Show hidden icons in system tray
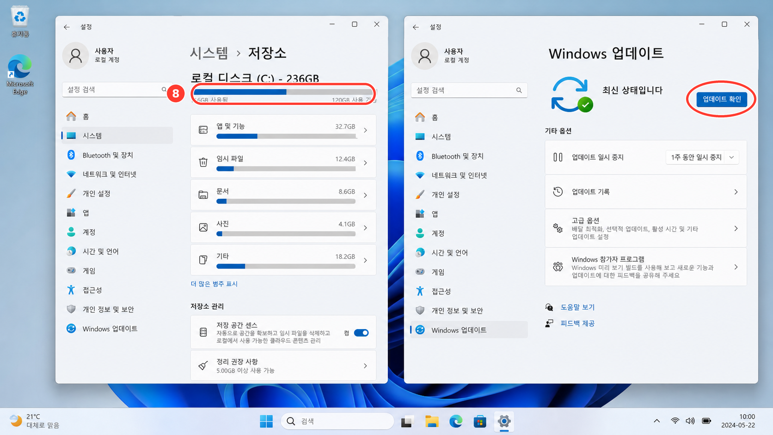 [656, 421]
